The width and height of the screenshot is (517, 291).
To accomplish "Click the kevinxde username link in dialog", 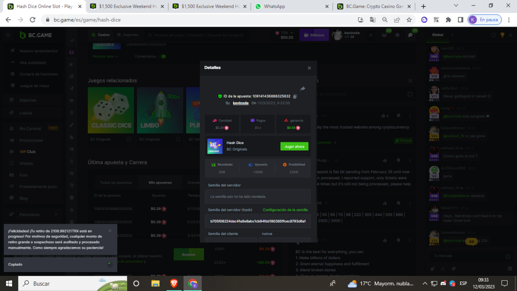I will pos(240,103).
